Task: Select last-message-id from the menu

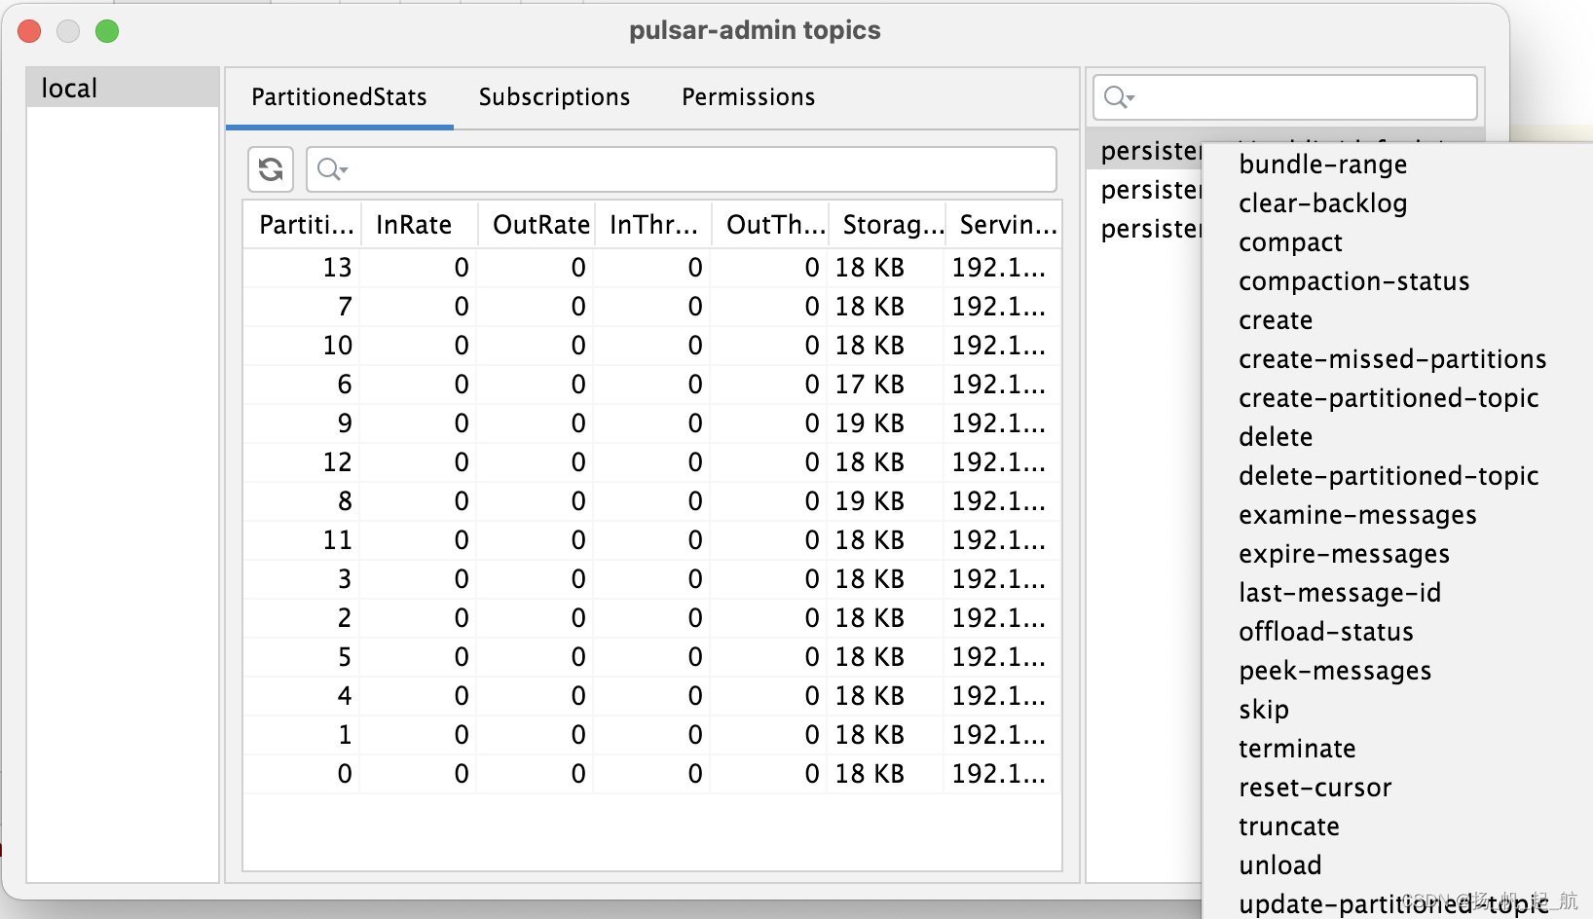Action: click(1339, 593)
